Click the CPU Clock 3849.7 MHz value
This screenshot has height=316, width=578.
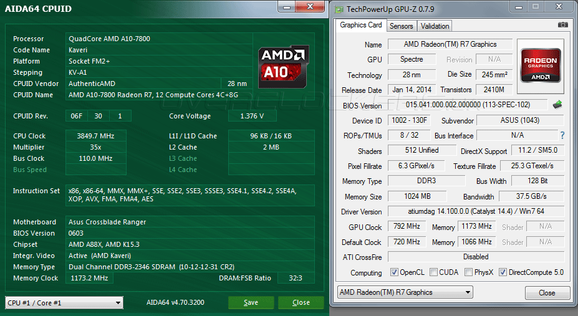point(96,136)
